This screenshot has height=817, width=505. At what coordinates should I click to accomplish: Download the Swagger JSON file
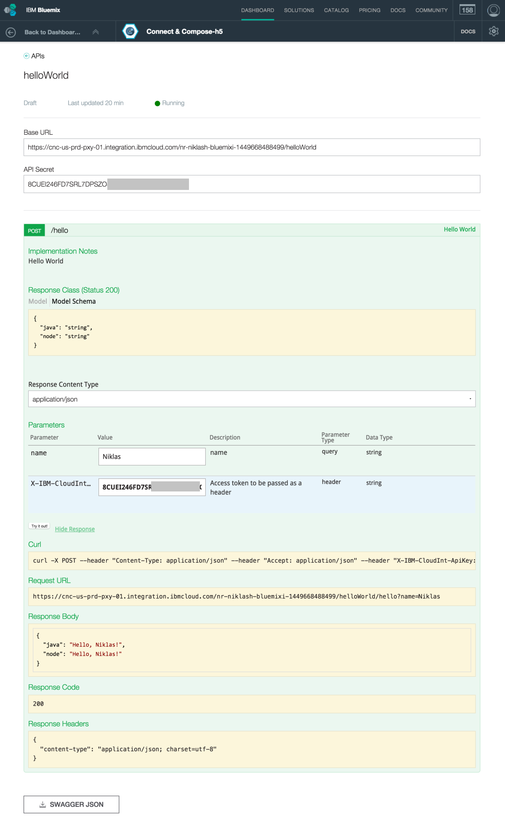click(x=72, y=804)
